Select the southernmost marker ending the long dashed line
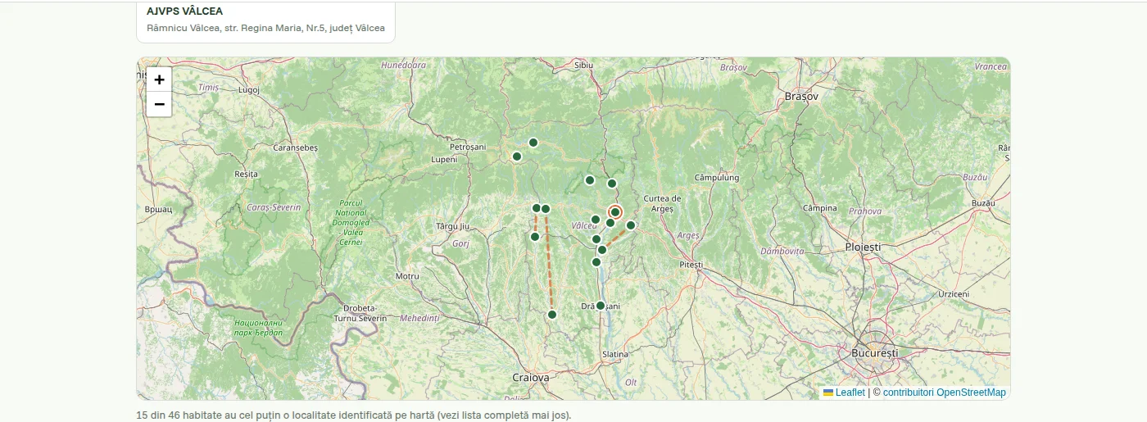The image size is (1147, 422). [x=552, y=315]
